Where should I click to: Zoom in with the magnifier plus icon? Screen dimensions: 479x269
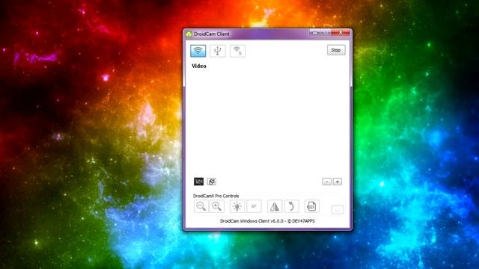[217, 206]
